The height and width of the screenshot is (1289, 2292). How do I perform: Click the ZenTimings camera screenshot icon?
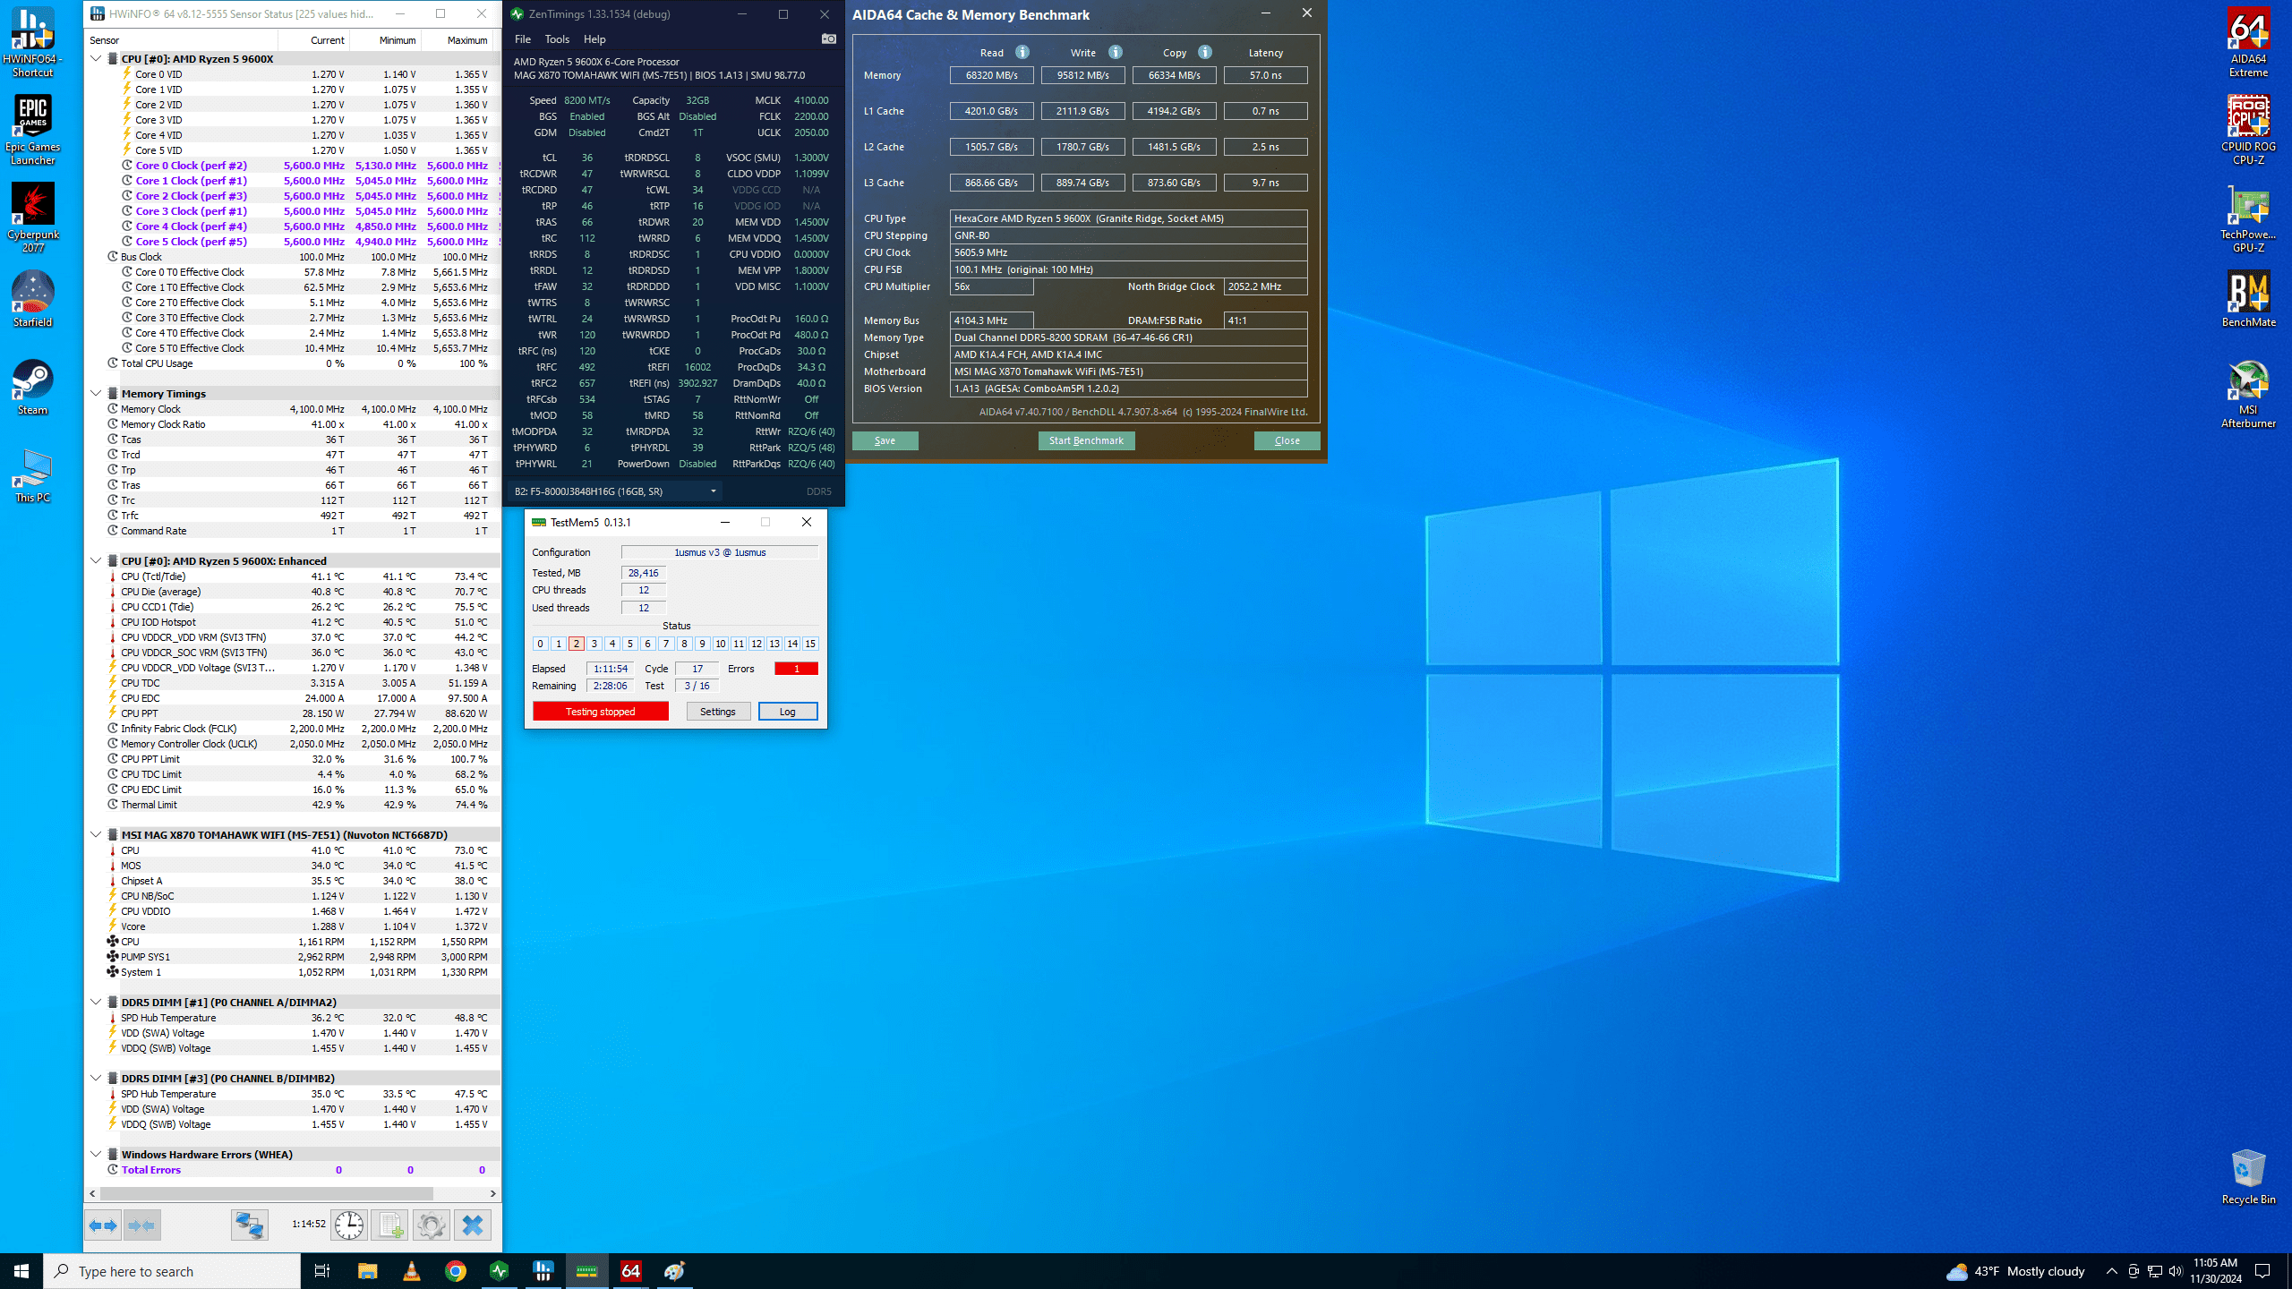coord(828,38)
